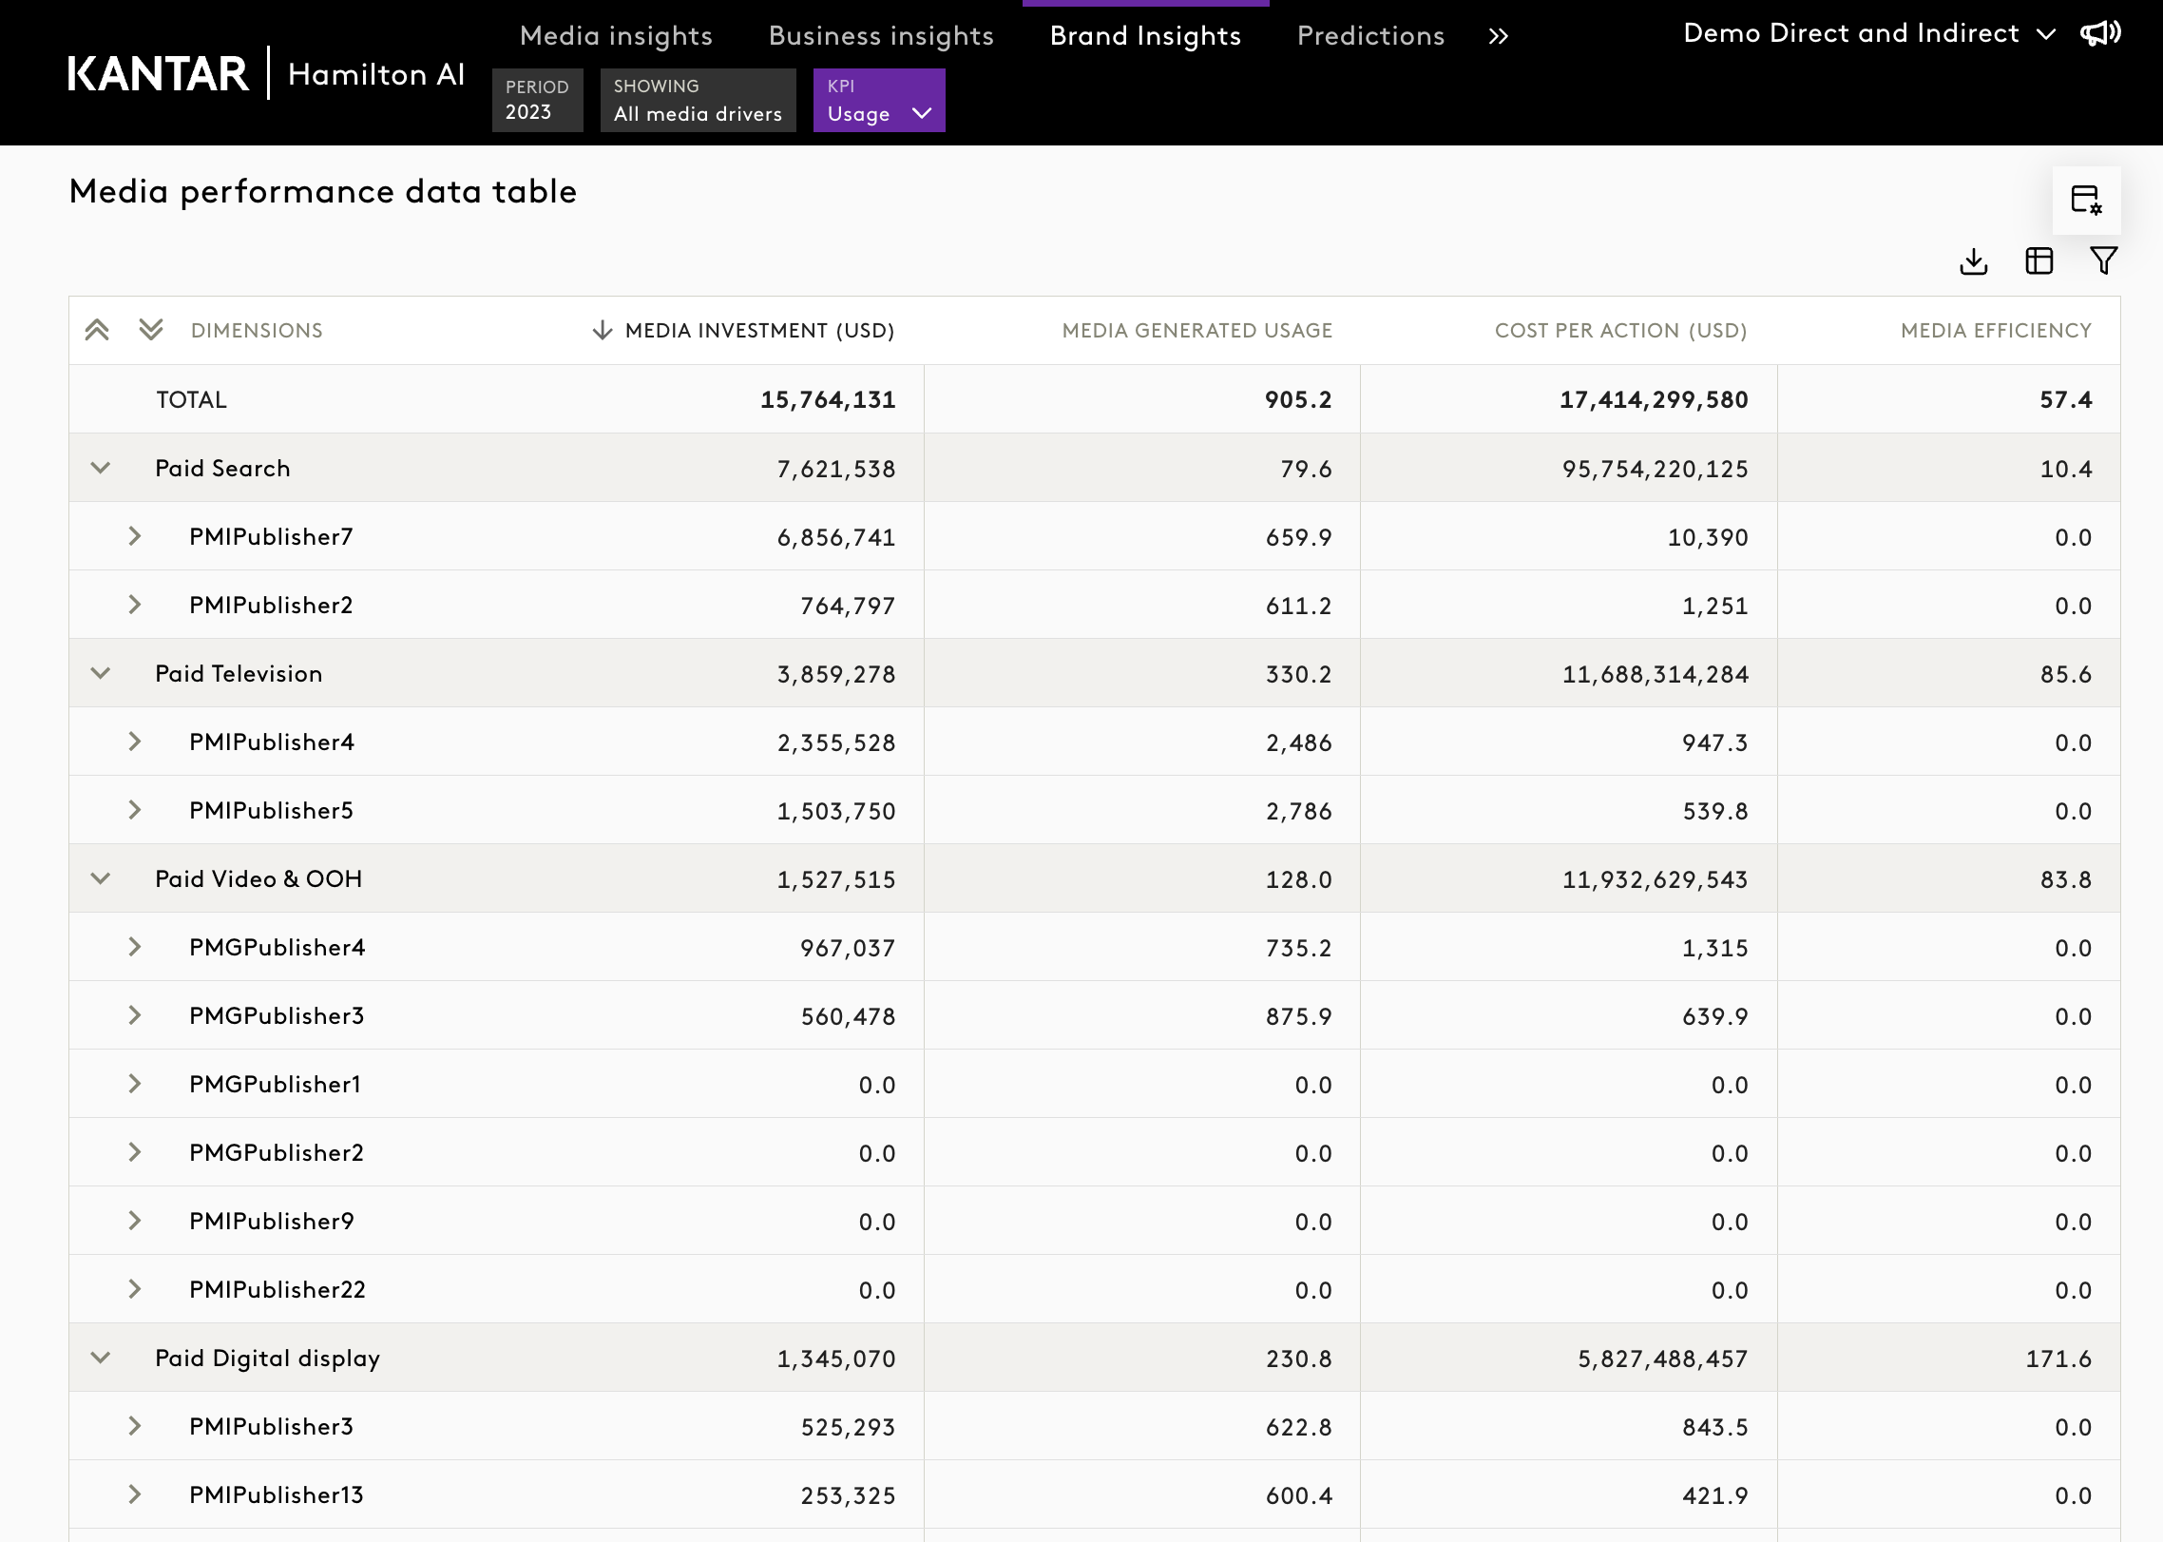Expand all rows with double-down chevron

click(151, 330)
